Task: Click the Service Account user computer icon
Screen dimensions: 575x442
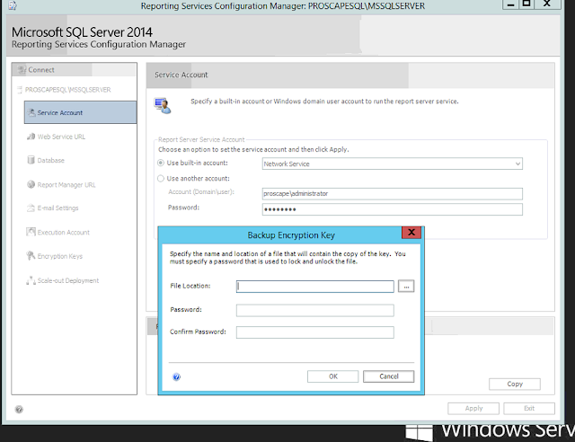Action: point(163,106)
